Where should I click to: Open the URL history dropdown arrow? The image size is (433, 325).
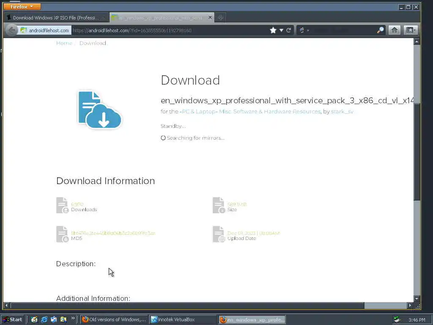(x=281, y=30)
